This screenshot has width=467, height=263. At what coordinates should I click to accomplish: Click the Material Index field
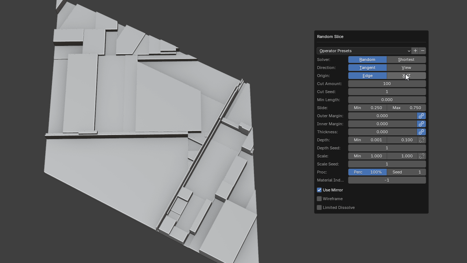(x=387, y=180)
